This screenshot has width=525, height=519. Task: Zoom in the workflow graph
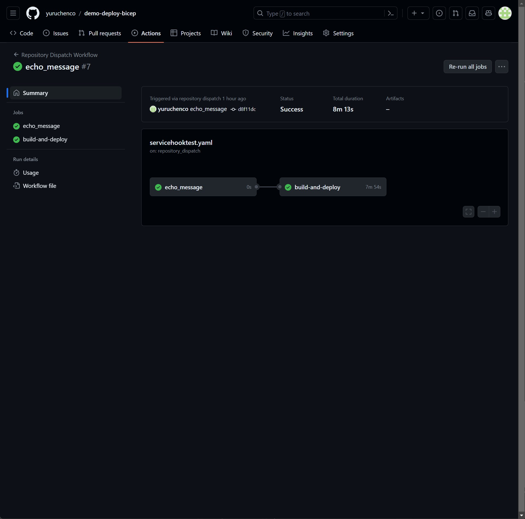(x=495, y=212)
